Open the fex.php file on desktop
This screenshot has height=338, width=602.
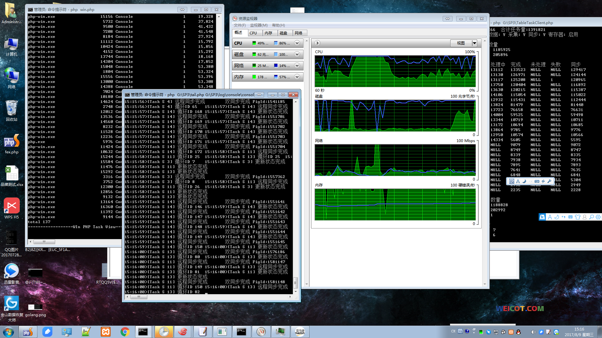12,144
